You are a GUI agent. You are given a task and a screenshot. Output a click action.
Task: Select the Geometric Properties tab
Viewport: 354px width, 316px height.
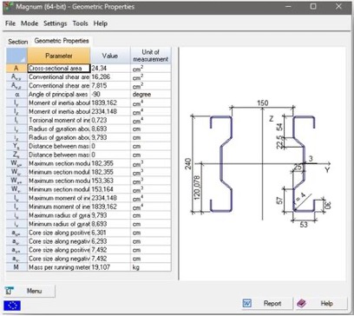pos(62,41)
